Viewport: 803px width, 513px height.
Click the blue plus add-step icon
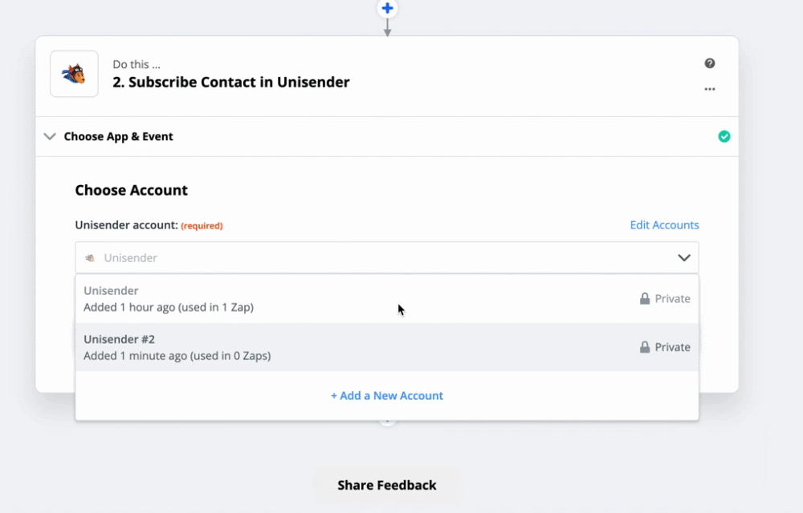(x=388, y=8)
